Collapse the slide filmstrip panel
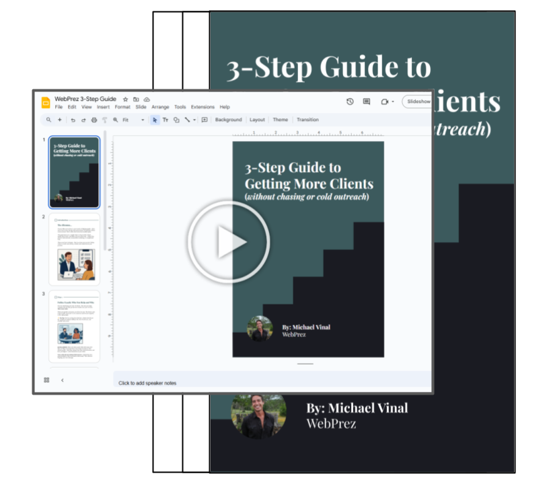549x484 pixels. pos(63,380)
